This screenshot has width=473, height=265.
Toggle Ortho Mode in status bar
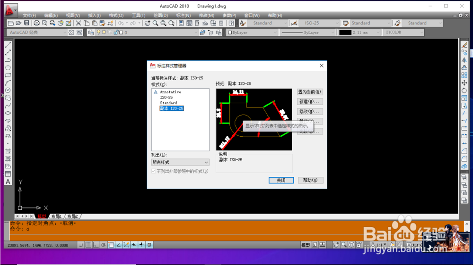(x=96, y=245)
